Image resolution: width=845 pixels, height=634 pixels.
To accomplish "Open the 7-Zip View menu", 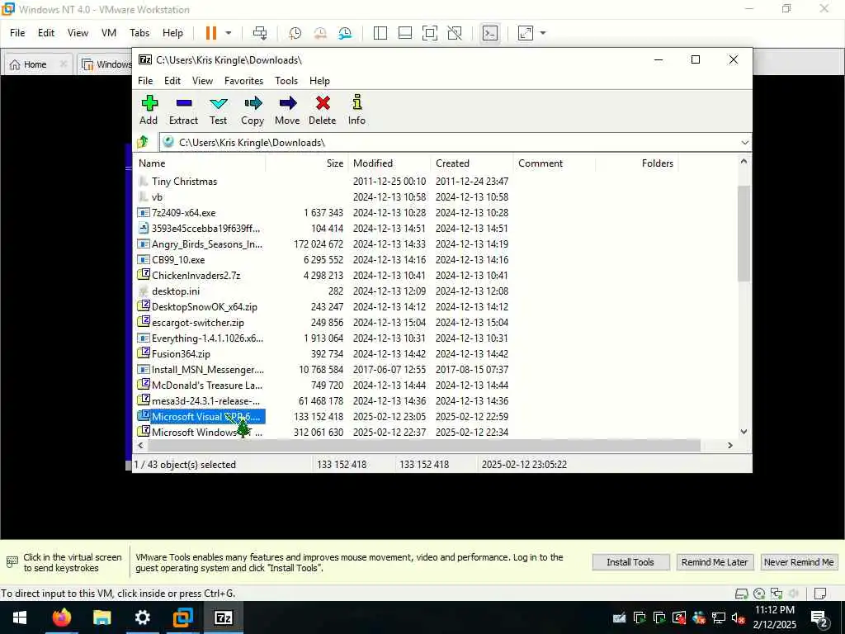I will pos(203,80).
